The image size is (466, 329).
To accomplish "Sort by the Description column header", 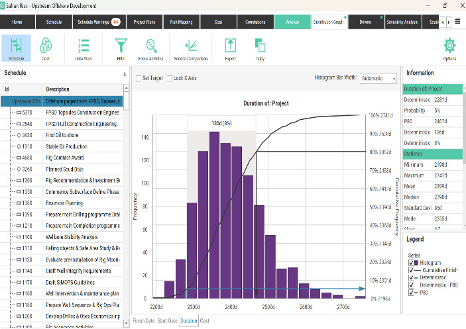I will point(83,89).
